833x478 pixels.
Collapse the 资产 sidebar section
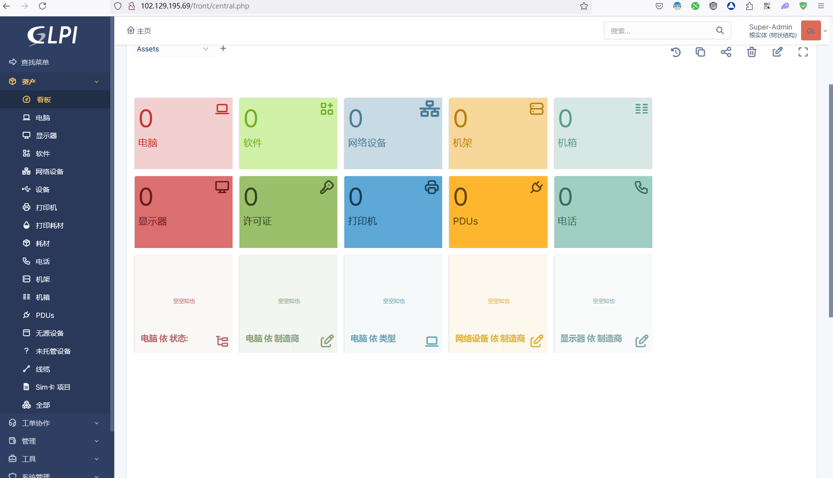(55, 81)
